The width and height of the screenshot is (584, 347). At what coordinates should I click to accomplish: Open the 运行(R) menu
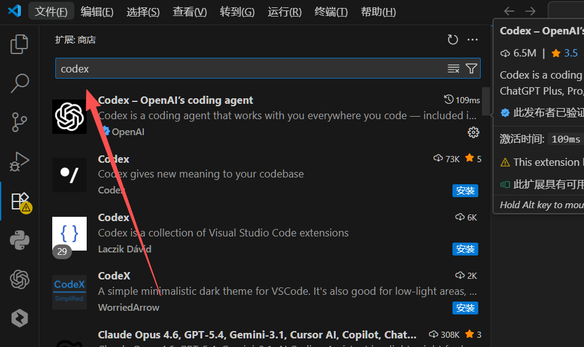pos(284,12)
